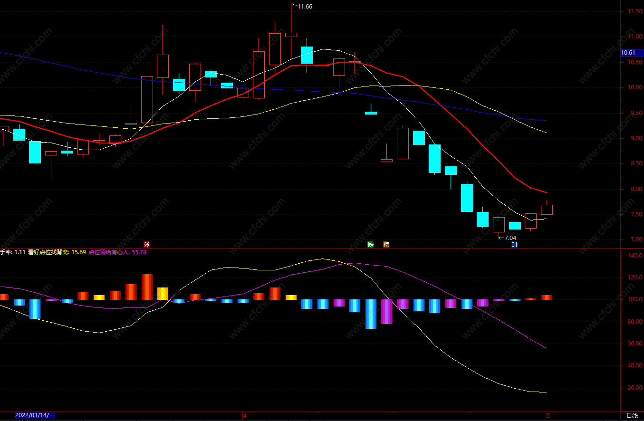The width and height of the screenshot is (644, 421).
Task: Click the candlestick at the 7.04 low
Action: coord(499,224)
